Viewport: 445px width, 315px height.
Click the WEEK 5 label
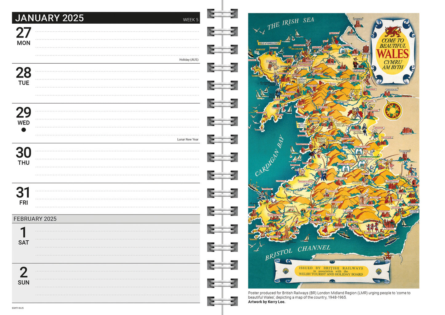pos(191,20)
